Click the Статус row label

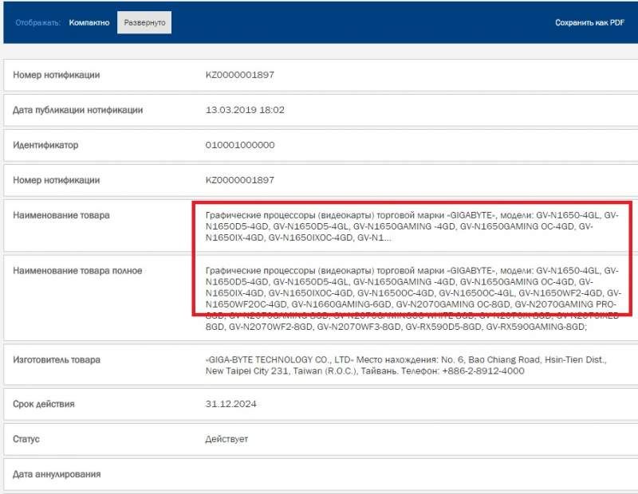coord(26,439)
